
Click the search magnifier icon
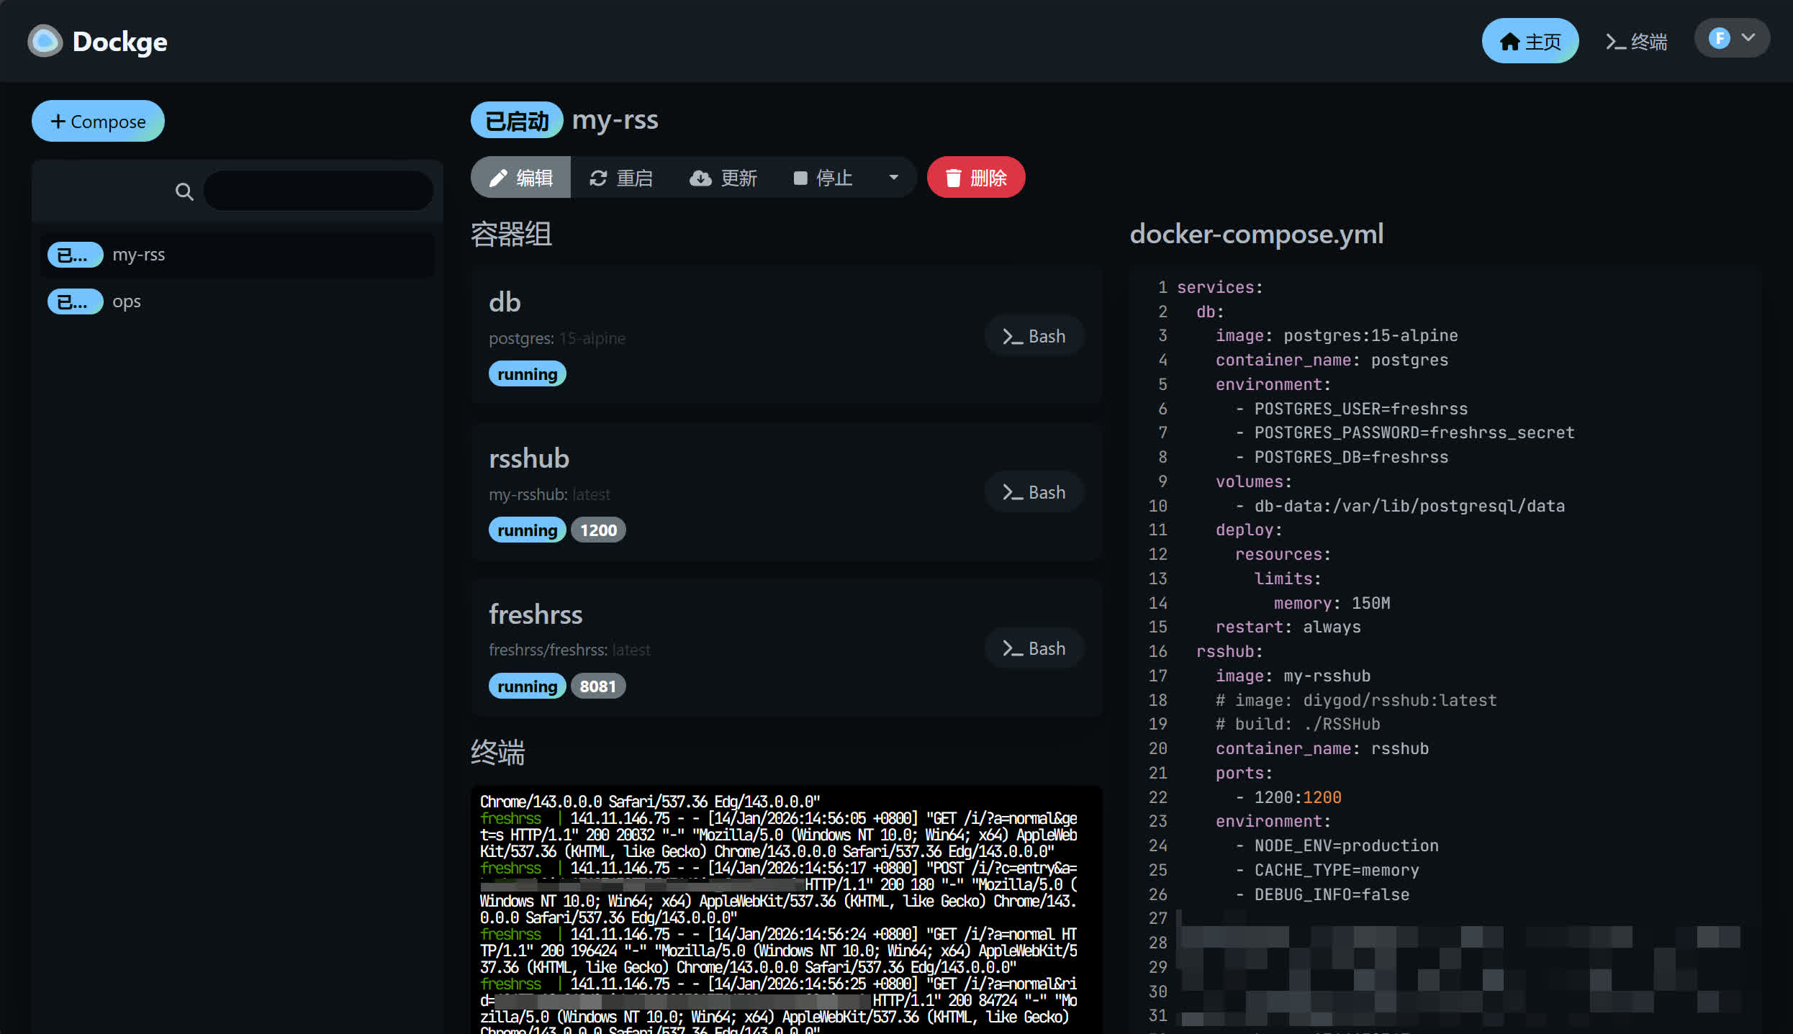click(x=184, y=191)
